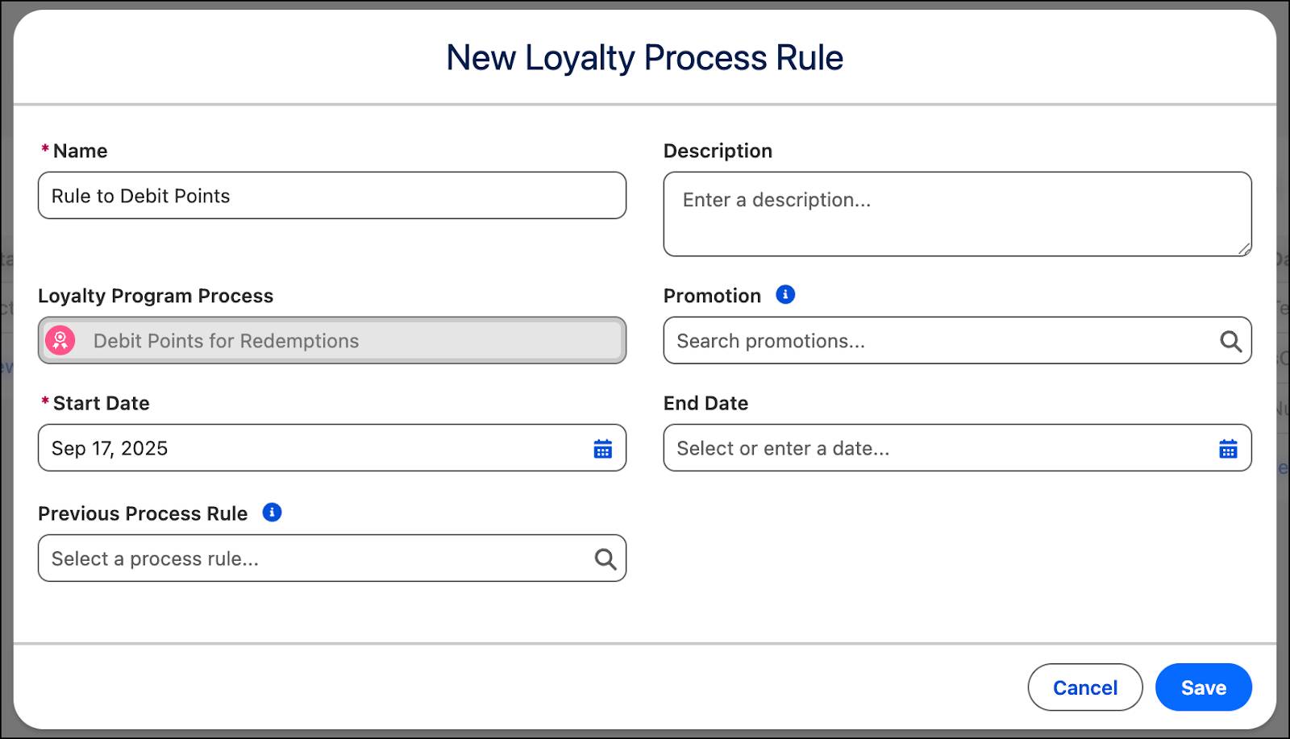Save the loyalty process rule
Viewport: 1290px width, 739px height.
tap(1203, 687)
